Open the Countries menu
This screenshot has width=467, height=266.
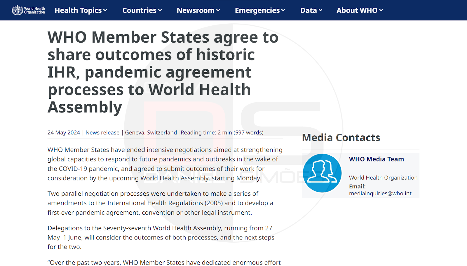pos(142,10)
